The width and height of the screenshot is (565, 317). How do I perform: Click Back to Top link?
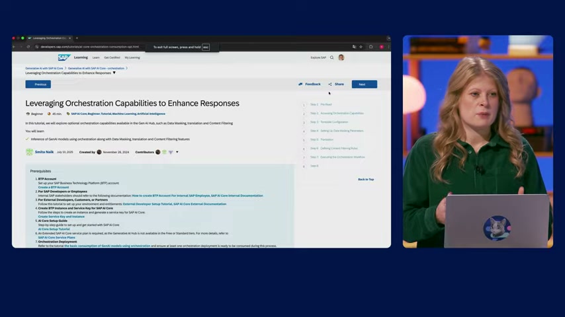366,179
